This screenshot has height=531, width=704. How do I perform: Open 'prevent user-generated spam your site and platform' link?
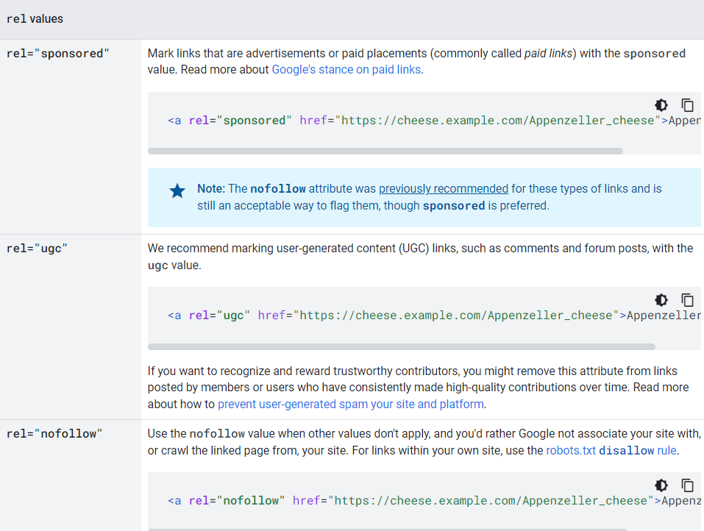pyautogui.click(x=351, y=405)
